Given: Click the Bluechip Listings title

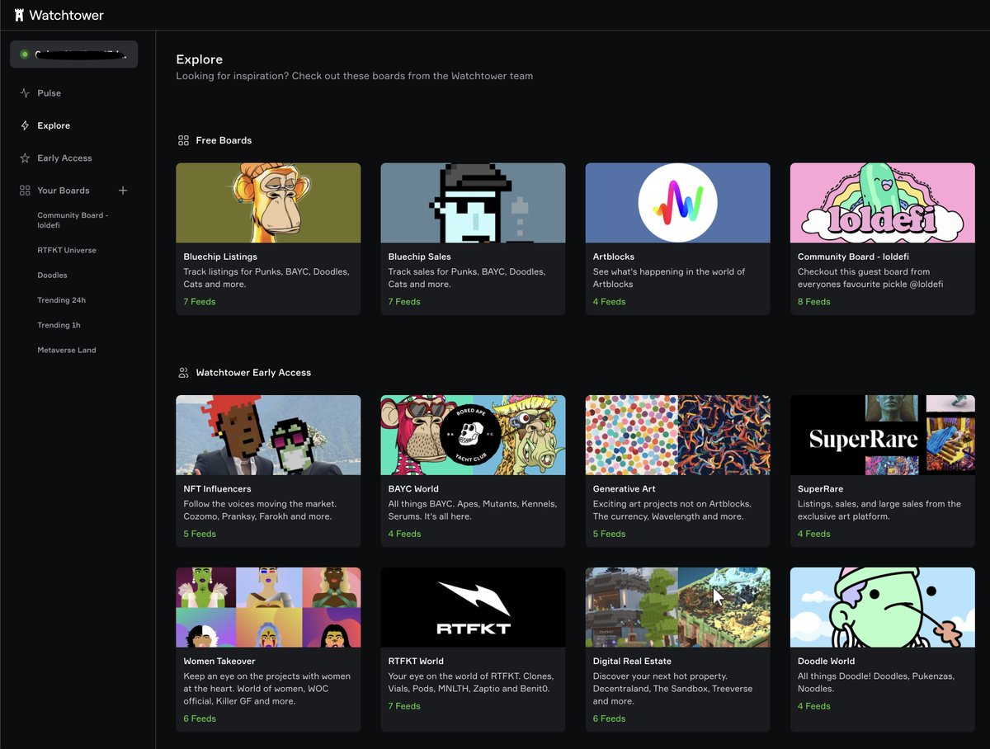Looking at the screenshot, I should 220,257.
